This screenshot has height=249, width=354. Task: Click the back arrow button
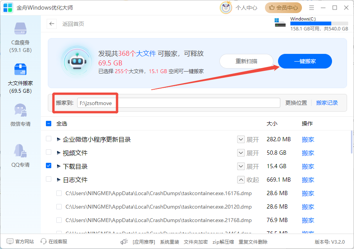pyautogui.click(x=52, y=23)
